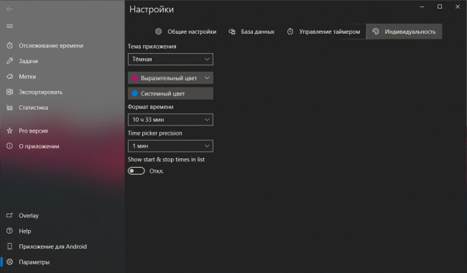Open Приложение для Android link
The width and height of the screenshot is (467, 273).
63,246
